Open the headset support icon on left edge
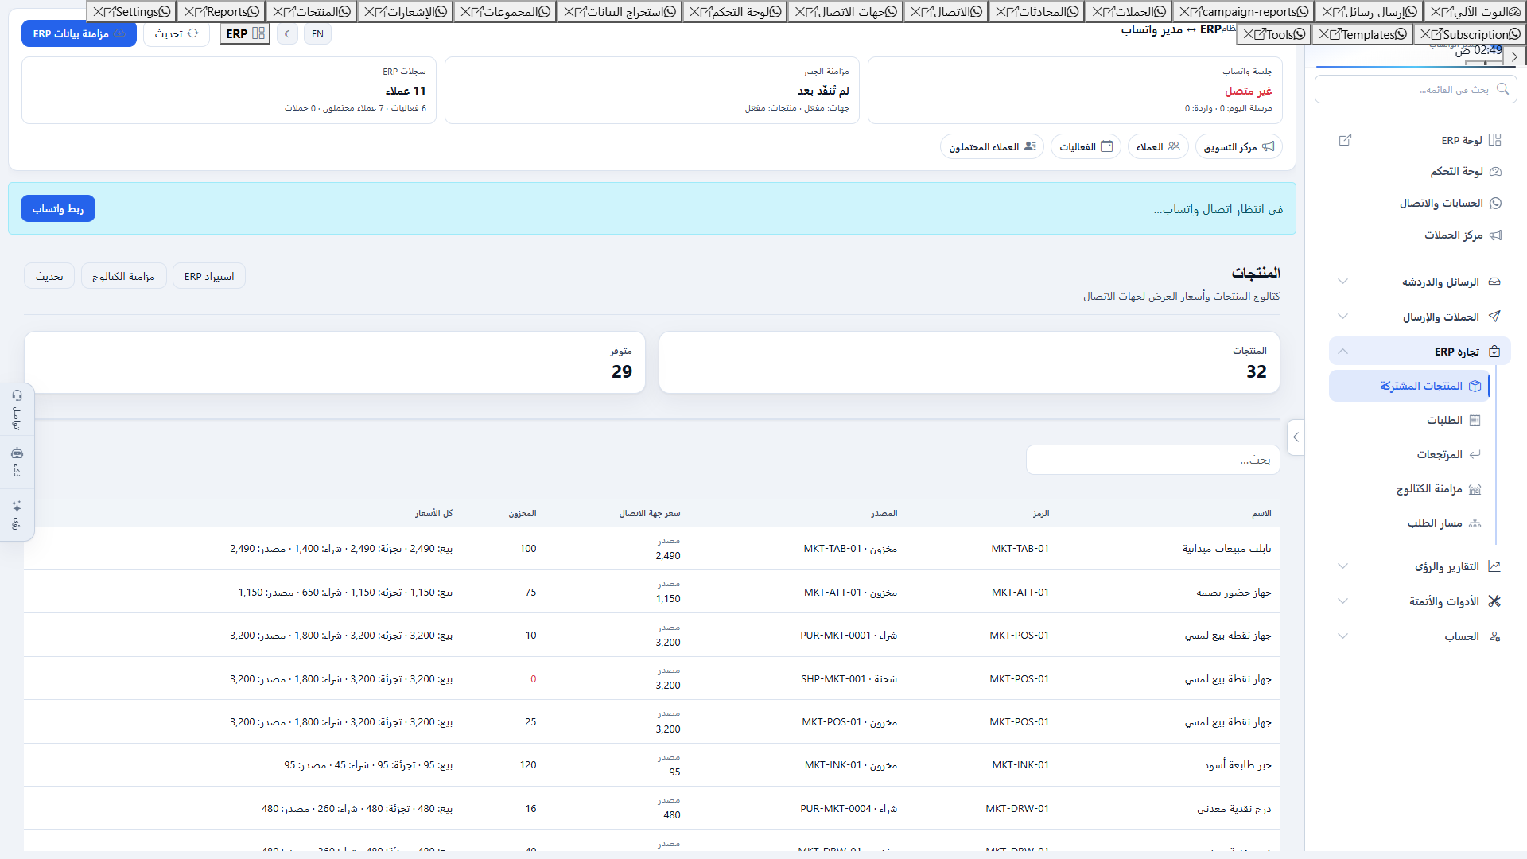 tap(17, 395)
